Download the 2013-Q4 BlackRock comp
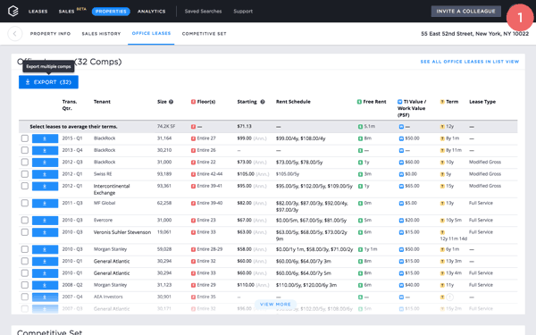 (45, 150)
